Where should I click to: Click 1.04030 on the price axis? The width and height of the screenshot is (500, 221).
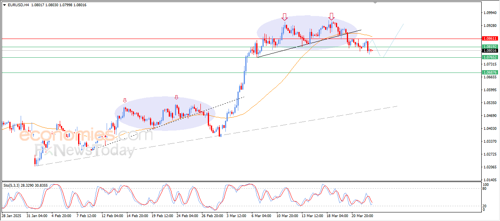pyautogui.click(x=490, y=129)
